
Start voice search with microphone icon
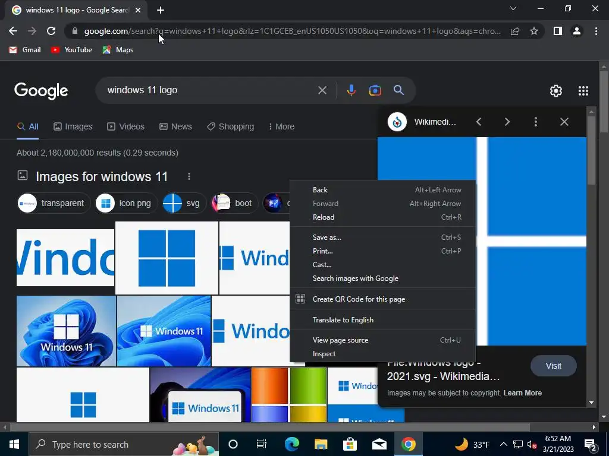pos(351,90)
